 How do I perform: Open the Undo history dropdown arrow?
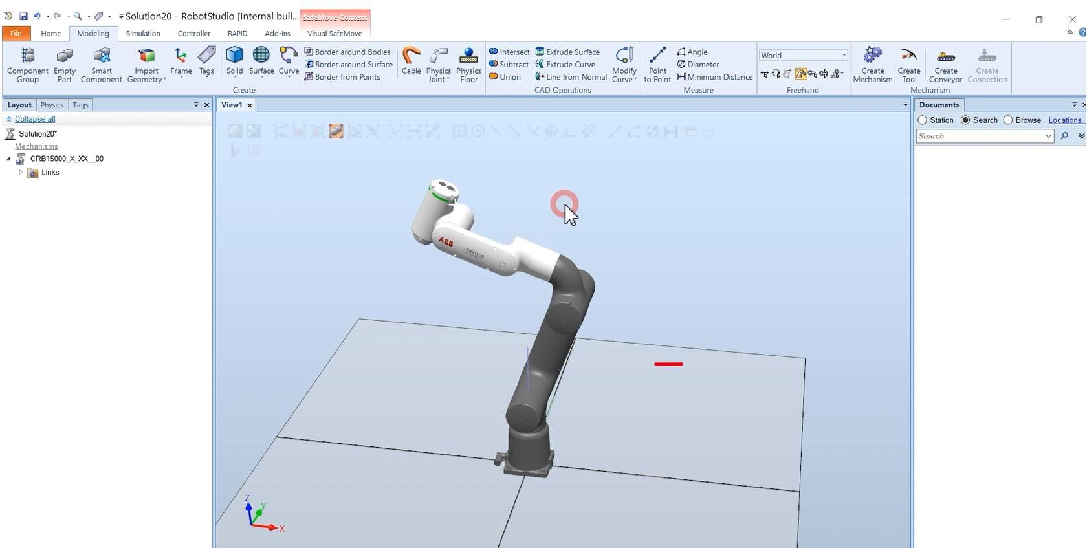tap(48, 16)
